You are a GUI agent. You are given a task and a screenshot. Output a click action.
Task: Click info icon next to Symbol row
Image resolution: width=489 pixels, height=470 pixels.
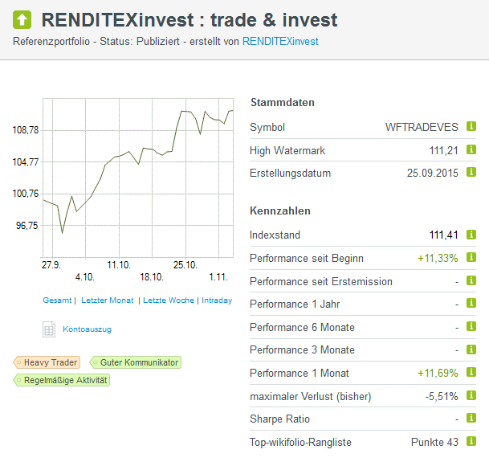(x=471, y=127)
